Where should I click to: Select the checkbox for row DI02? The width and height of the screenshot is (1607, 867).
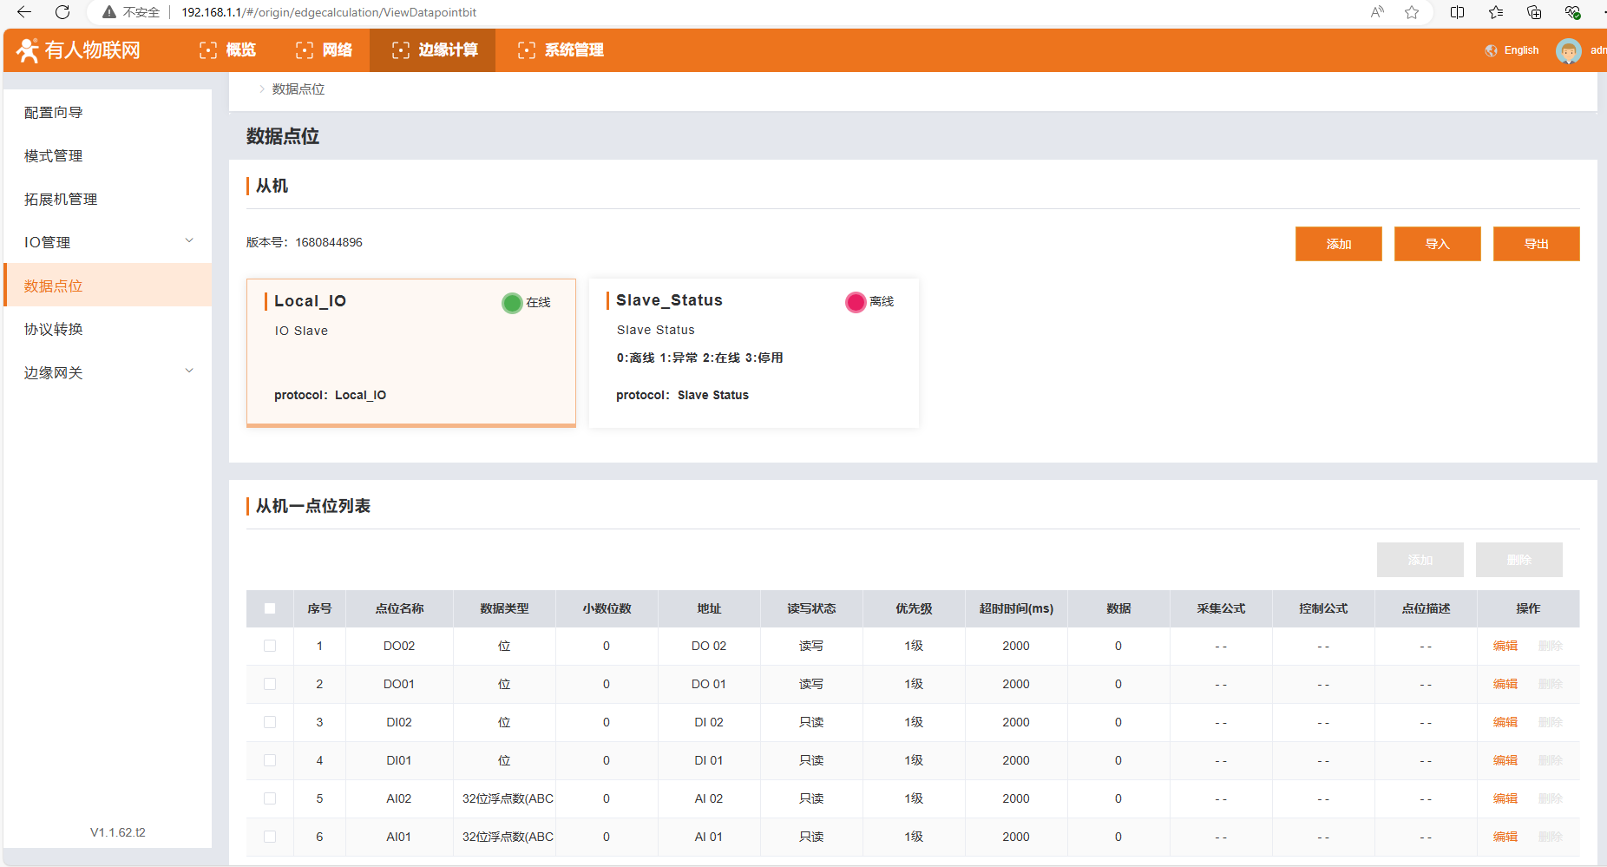point(270,722)
